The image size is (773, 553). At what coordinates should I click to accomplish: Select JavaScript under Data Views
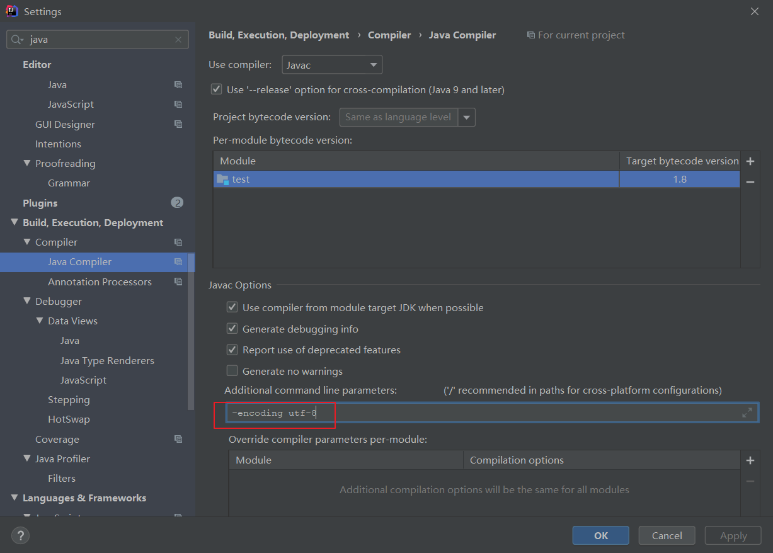[83, 380]
